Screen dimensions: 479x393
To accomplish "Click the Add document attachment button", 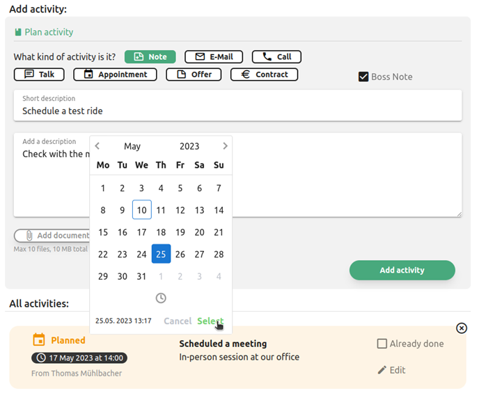I will [x=52, y=236].
